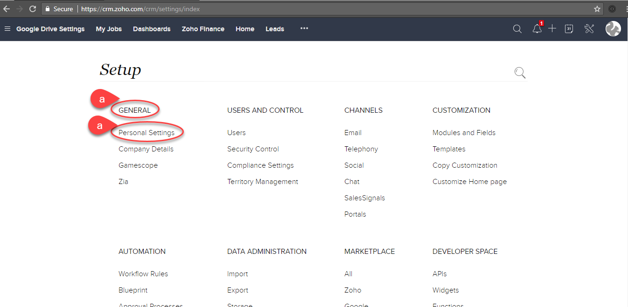The width and height of the screenshot is (628, 307).
Task: Open APIs under Developer Space
Action: click(440, 274)
